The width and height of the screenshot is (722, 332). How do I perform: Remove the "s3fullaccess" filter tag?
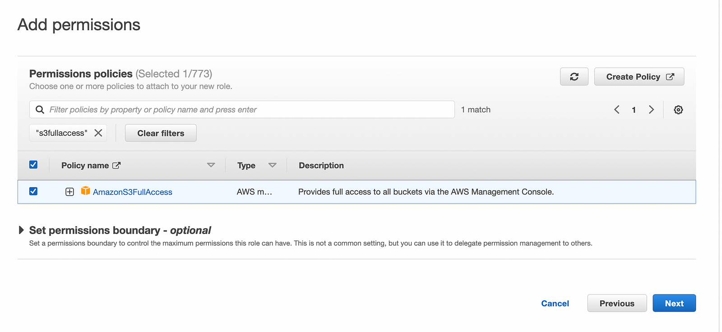pyautogui.click(x=98, y=133)
